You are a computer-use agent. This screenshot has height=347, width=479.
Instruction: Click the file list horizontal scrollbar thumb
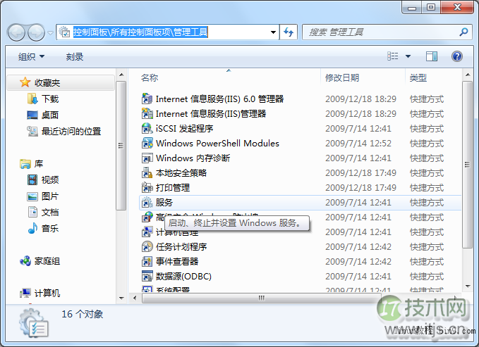click(x=261, y=298)
